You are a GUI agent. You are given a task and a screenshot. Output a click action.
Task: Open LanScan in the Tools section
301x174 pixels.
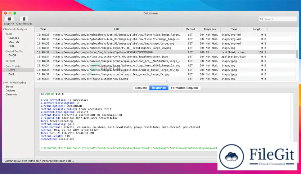tap(13, 38)
